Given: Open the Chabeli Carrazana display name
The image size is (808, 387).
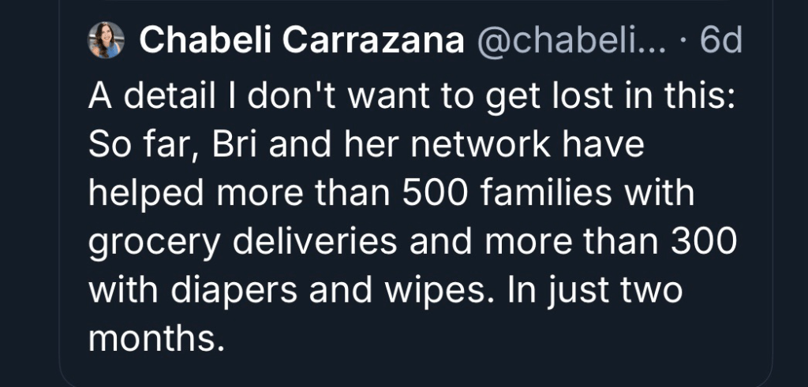Looking at the screenshot, I should pos(301,41).
